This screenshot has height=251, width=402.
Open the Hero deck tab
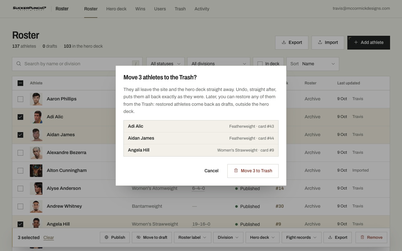coord(116,9)
